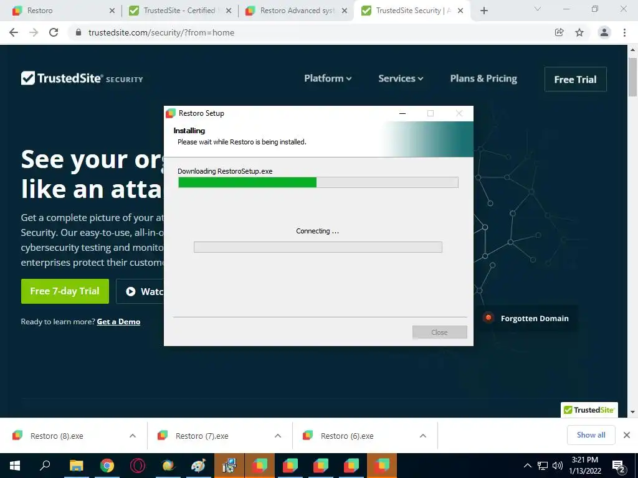Image resolution: width=638 pixels, height=478 pixels.
Task: Expand the Services menu
Action: tap(401, 78)
